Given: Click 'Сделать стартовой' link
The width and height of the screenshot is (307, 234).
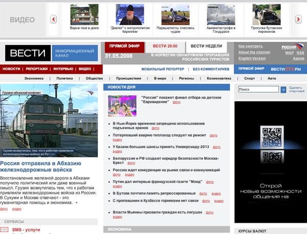Looking at the screenshot, I should (297, 90).
